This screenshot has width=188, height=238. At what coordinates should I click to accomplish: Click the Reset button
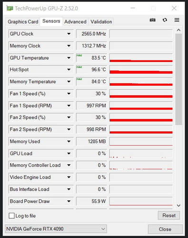point(169,215)
